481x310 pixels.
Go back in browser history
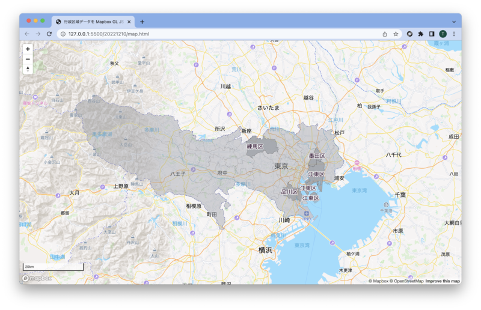click(27, 34)
